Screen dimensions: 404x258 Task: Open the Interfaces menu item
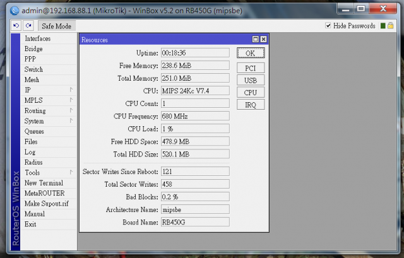(x=49, y=38)
